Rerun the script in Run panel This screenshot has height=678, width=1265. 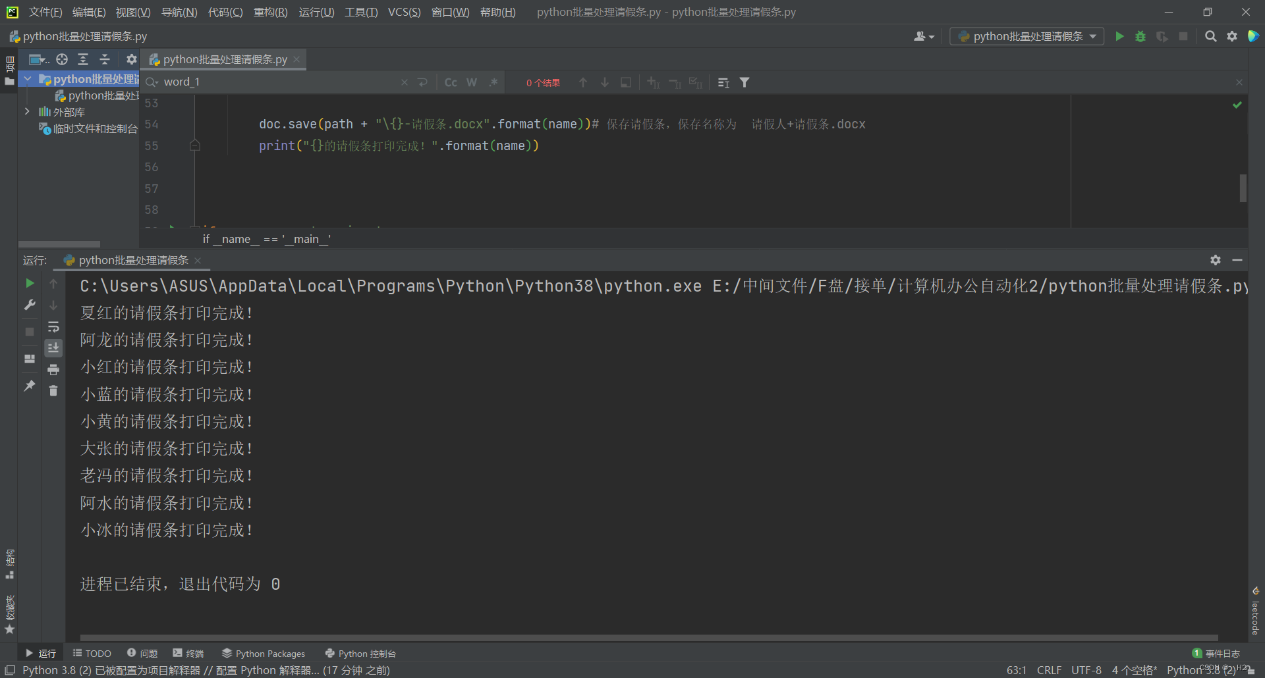(30, 283)
